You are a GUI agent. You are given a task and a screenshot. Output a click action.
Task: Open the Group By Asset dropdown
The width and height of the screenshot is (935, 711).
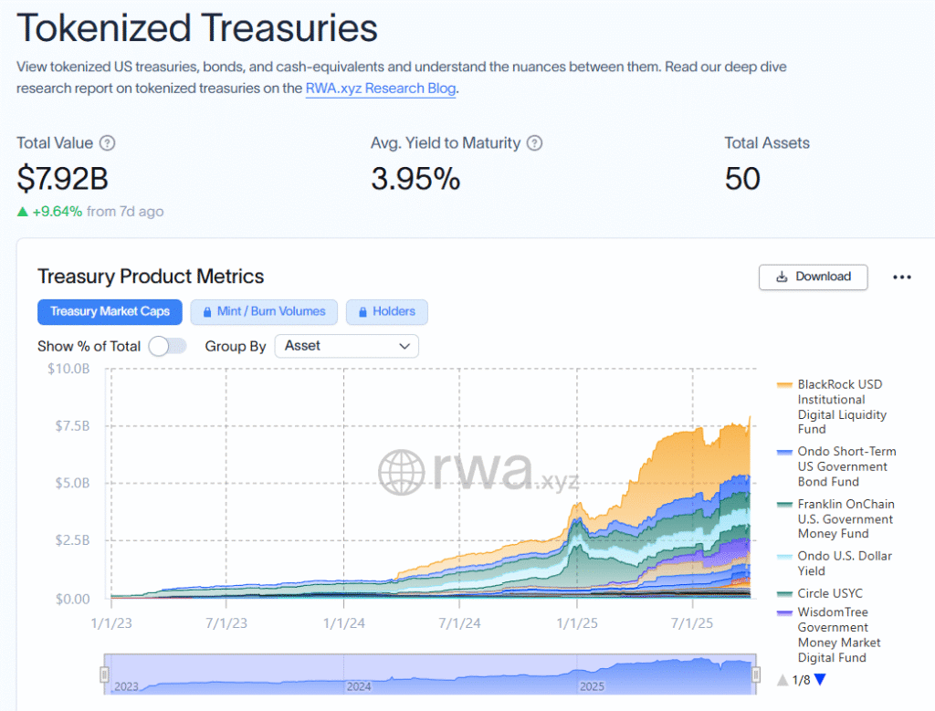tap(347, 346)
